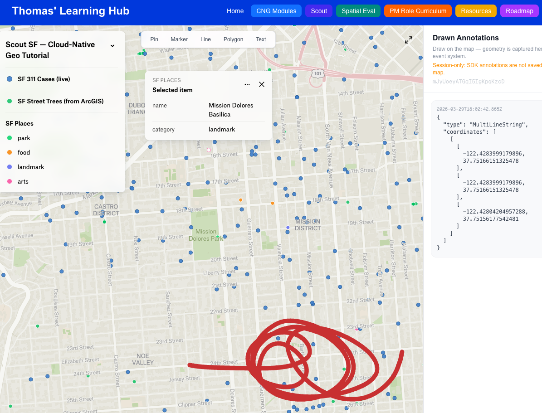
Task: Select the Pin drawing tool
Action: 154,39
